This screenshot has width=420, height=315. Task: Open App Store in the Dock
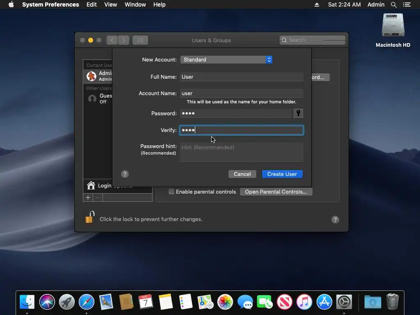(324, 302)
